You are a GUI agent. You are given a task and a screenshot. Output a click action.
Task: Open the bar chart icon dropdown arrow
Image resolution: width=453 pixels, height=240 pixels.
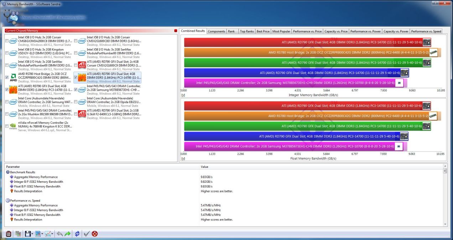tap(42, 234)
